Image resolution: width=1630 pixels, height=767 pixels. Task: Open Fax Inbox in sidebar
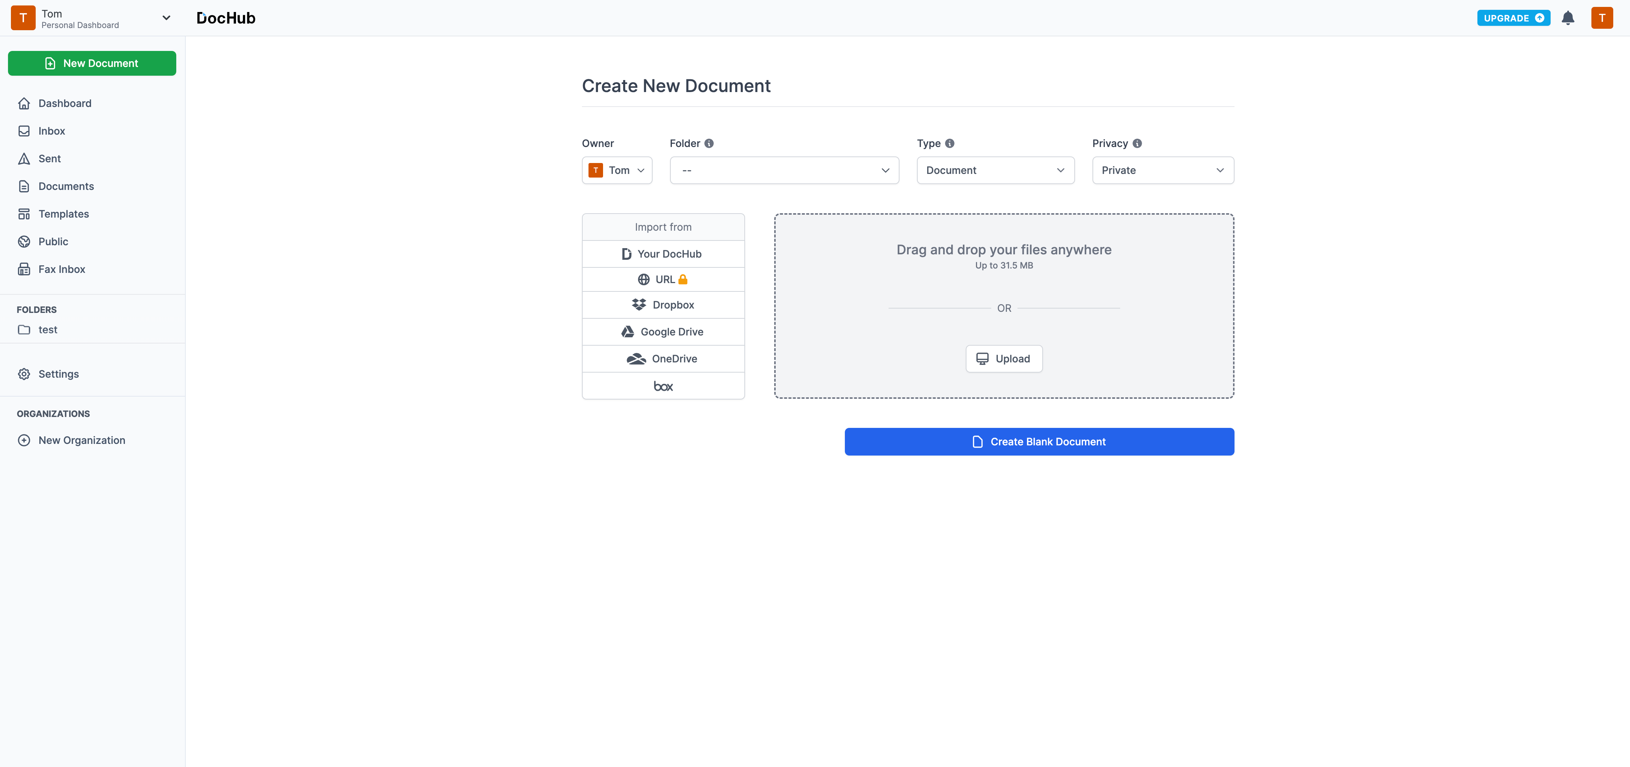point(62,269)
